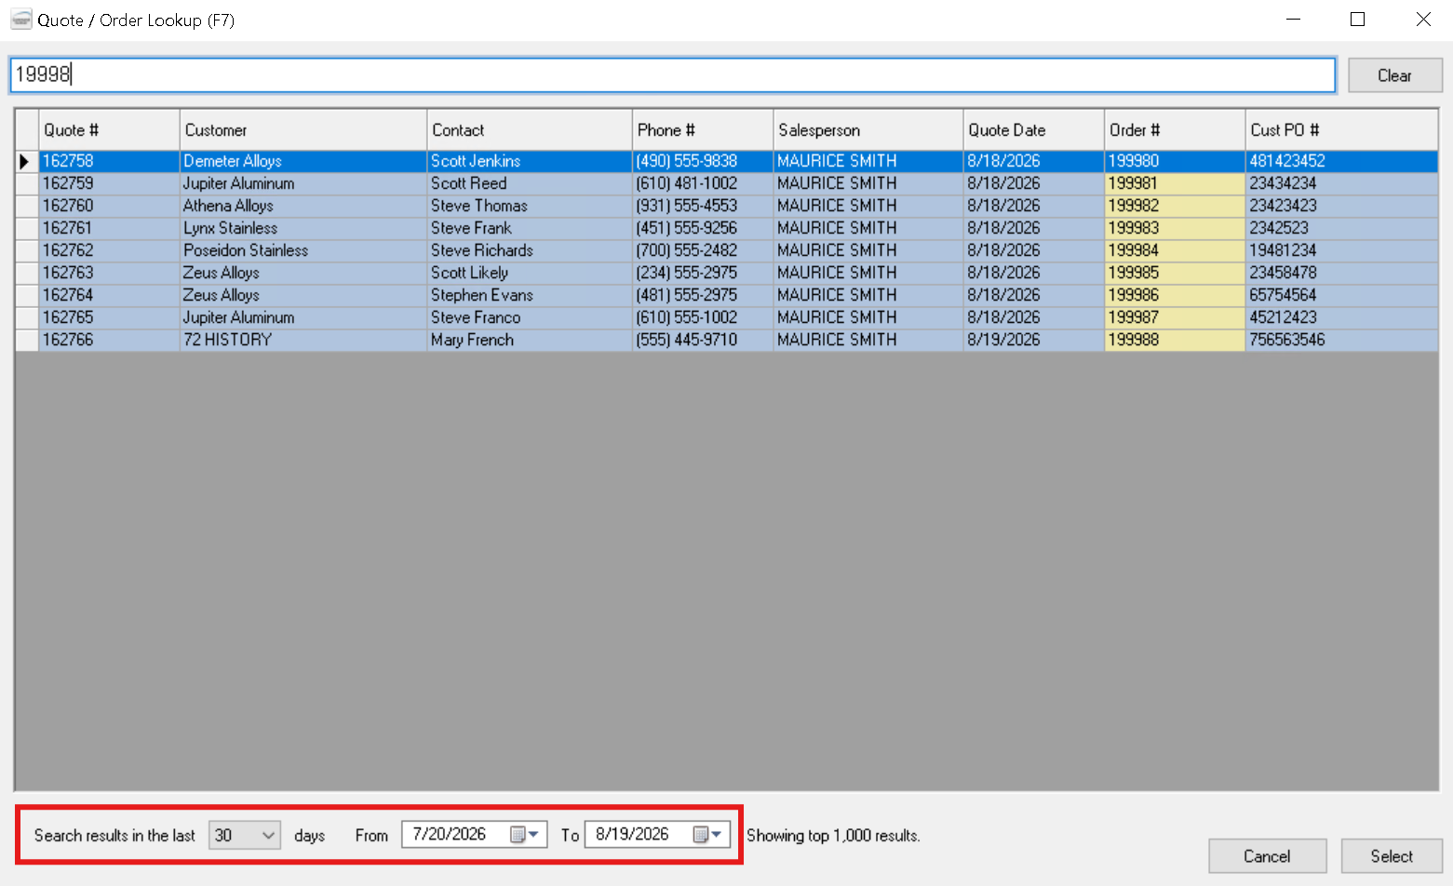Open the To date calendar picker
1453x886 pixels.
(708, 835)
